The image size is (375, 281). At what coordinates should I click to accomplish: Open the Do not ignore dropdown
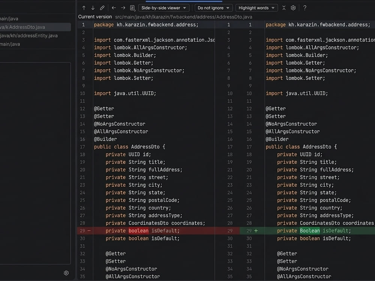(x=213, y=8)
